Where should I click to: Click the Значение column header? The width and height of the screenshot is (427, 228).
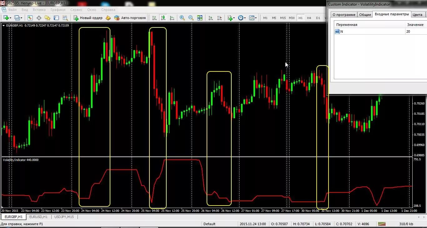pos(416,25)
